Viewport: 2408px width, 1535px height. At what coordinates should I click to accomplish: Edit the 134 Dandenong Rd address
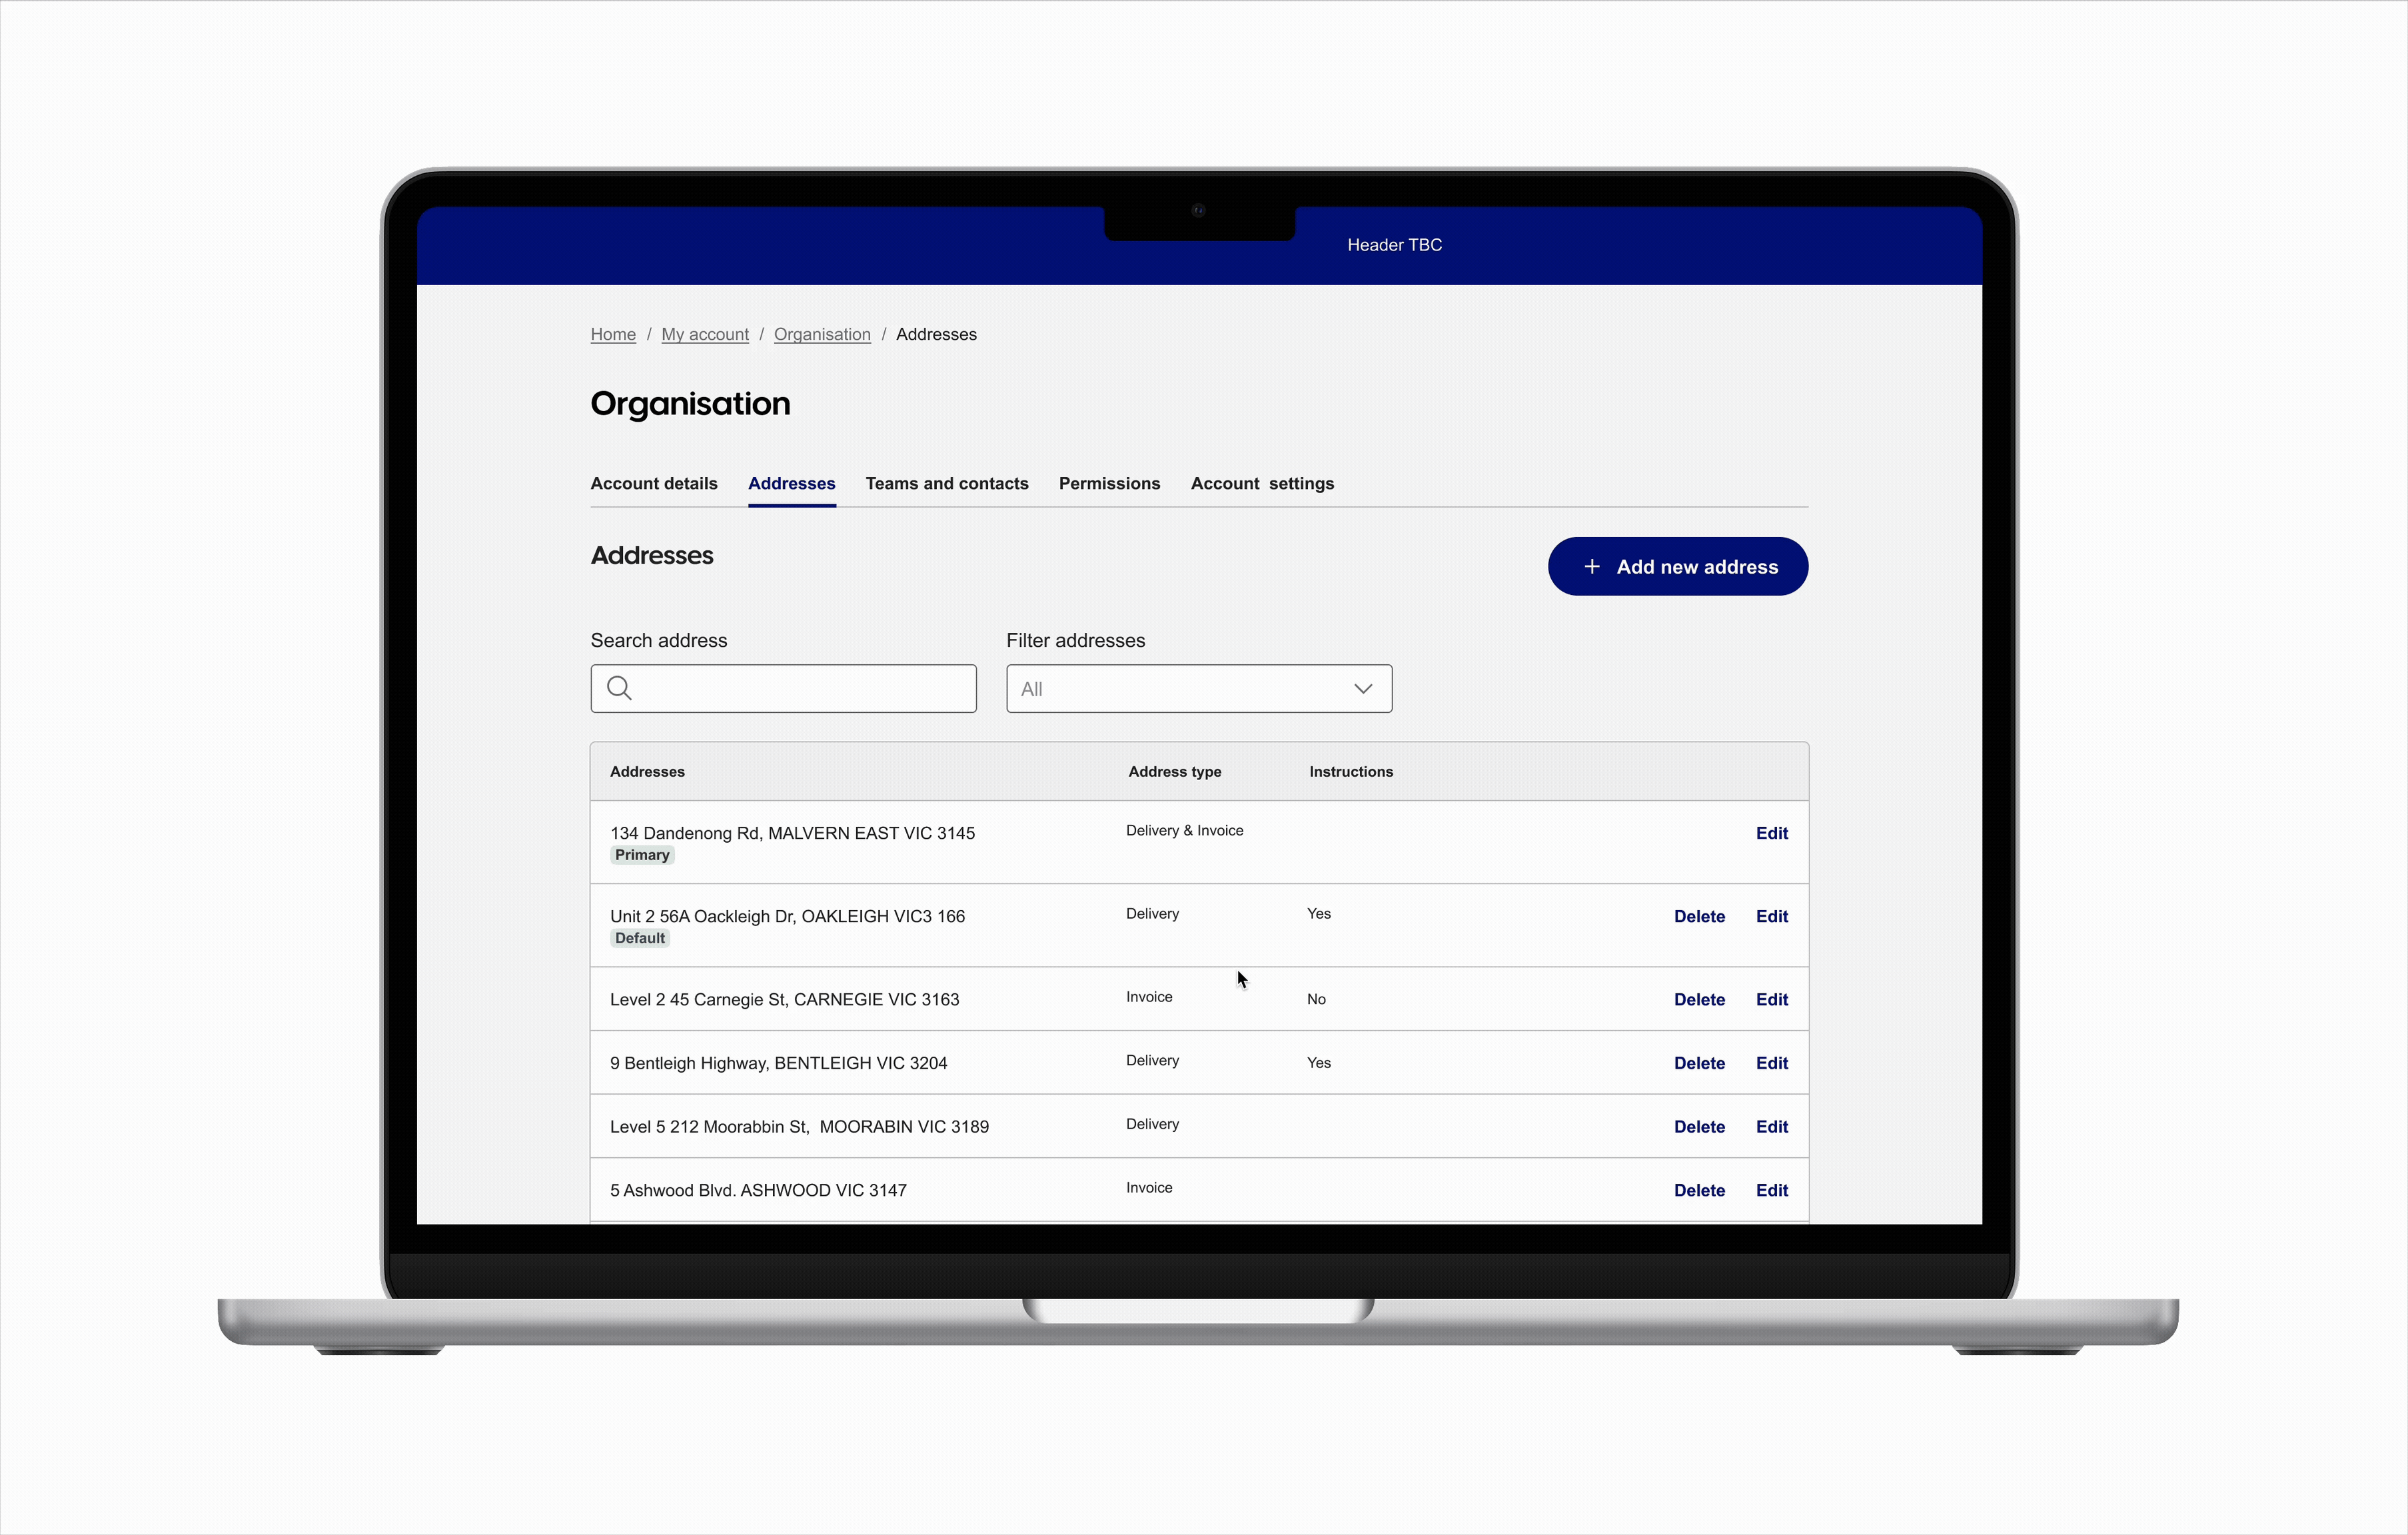pos(1771,833)
